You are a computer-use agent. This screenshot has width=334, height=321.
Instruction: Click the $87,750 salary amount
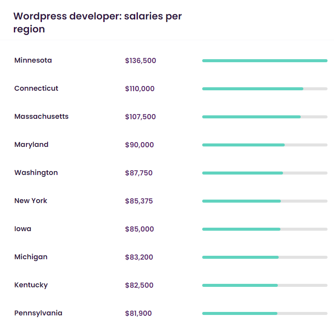tap(139, 173)
